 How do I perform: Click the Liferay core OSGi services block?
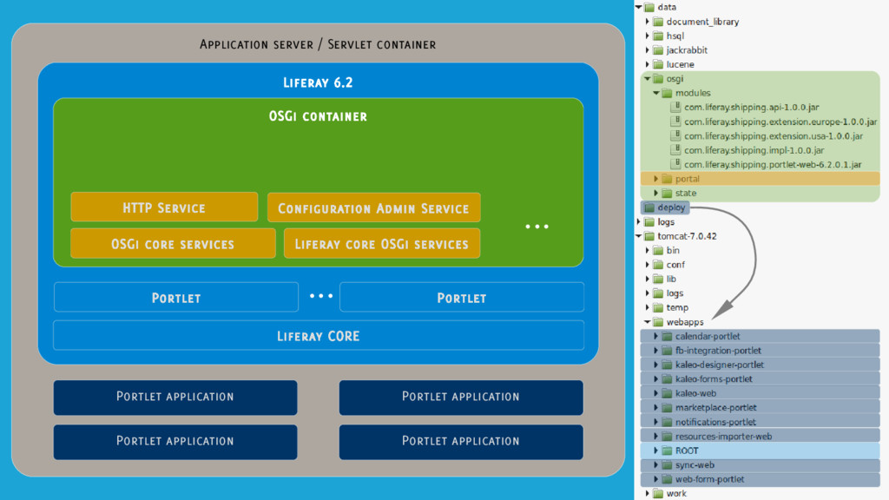pos(381,244)
